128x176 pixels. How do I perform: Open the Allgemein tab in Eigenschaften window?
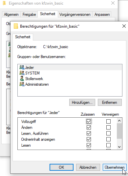coord(11,15)
